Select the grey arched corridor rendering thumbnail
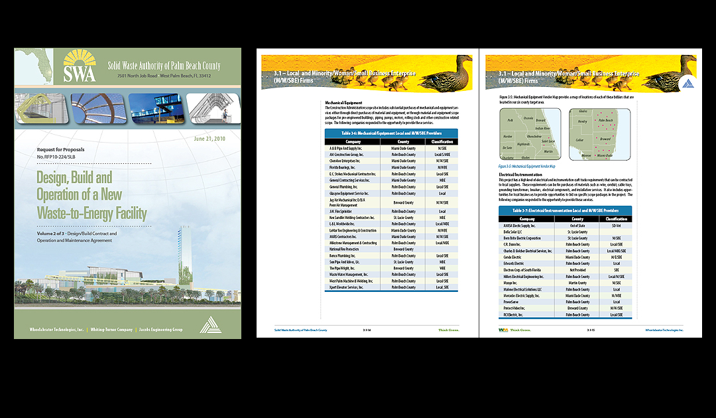 coord(213,108)
